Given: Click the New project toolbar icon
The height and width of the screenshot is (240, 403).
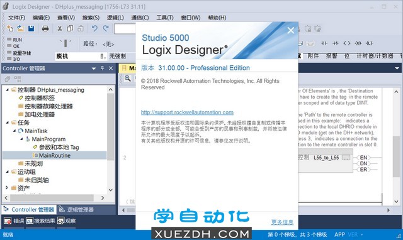Looking at the screenshot, I should (x=10, y=28).
